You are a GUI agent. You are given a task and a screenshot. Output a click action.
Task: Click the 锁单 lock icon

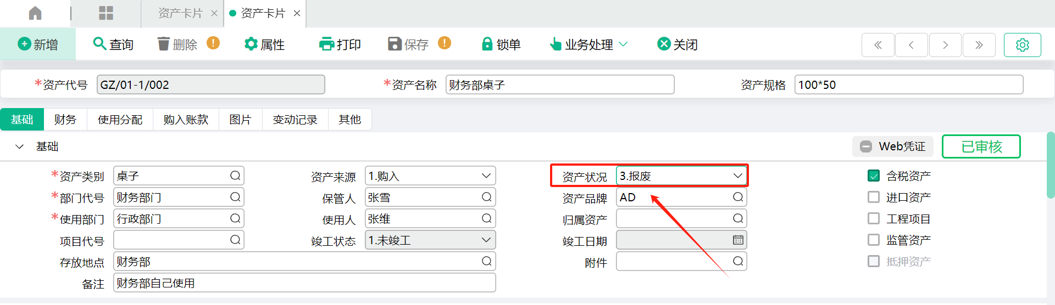pos(487,44)
